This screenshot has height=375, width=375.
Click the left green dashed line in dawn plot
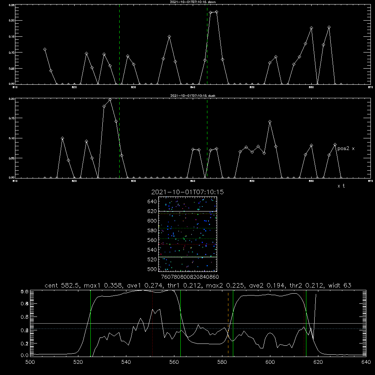119,44
